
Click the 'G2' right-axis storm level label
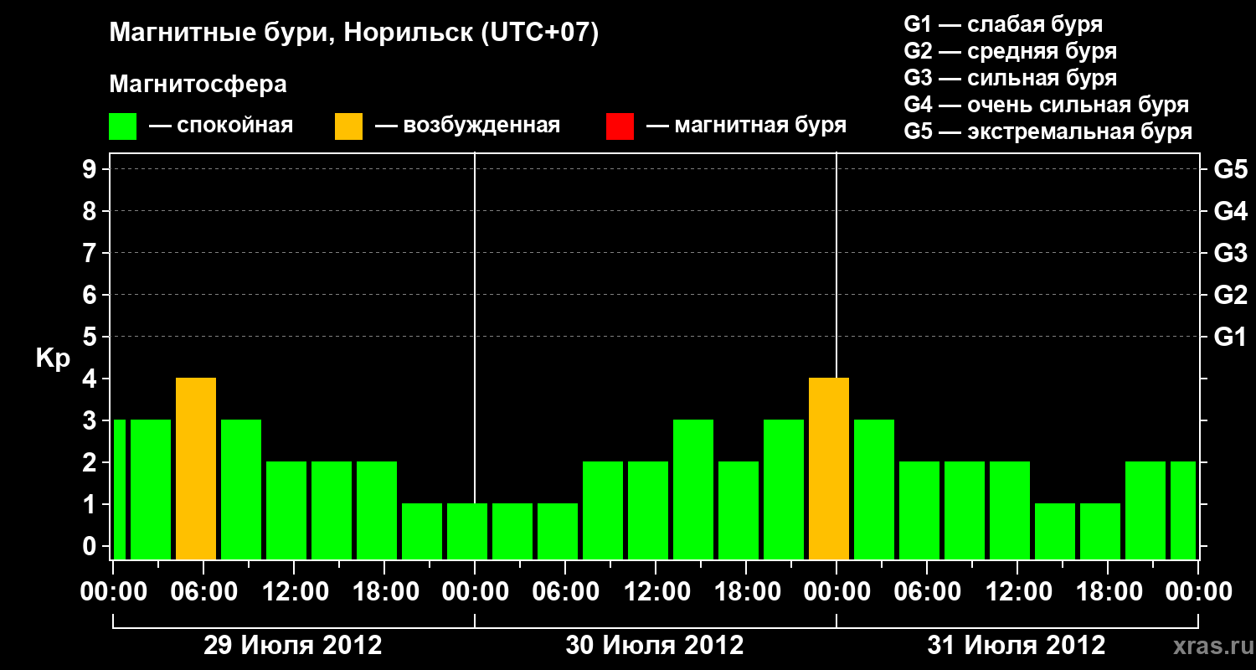click(x=1230, y=295)
